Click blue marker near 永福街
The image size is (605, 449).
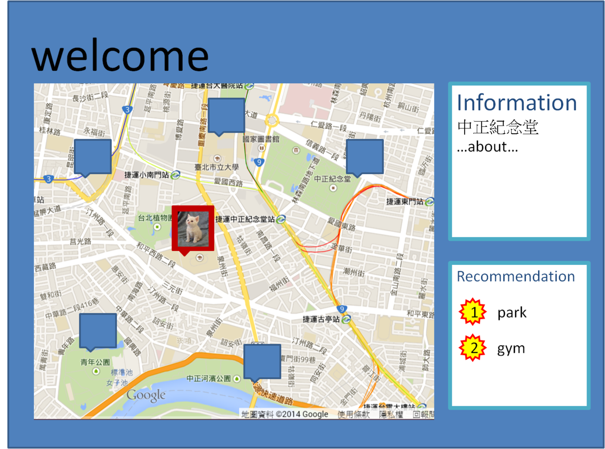[x=92, y=158]
